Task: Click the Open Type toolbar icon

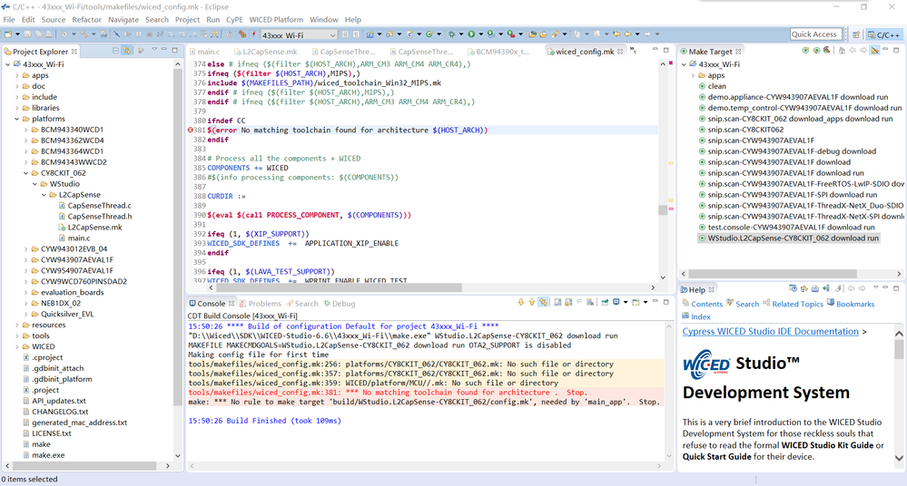Action: (533, 34)
